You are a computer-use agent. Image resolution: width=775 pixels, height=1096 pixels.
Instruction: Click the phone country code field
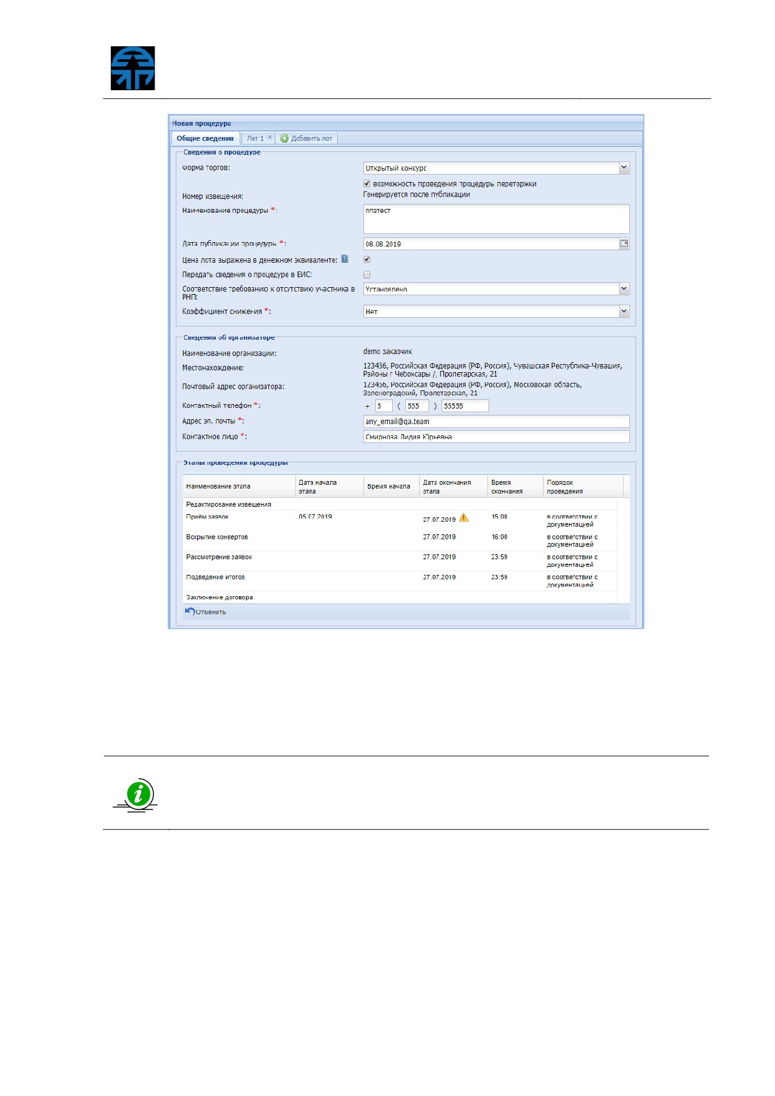pos(383,405)
